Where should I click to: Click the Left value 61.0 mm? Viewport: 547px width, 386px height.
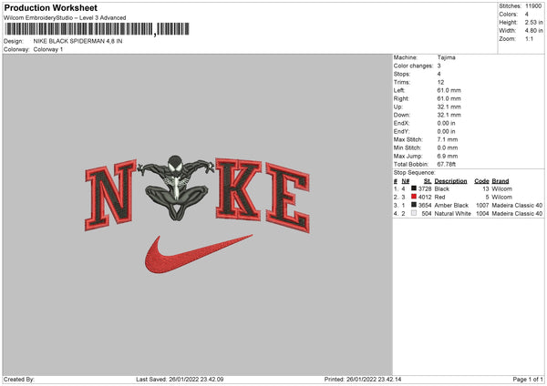pos(449,90)
